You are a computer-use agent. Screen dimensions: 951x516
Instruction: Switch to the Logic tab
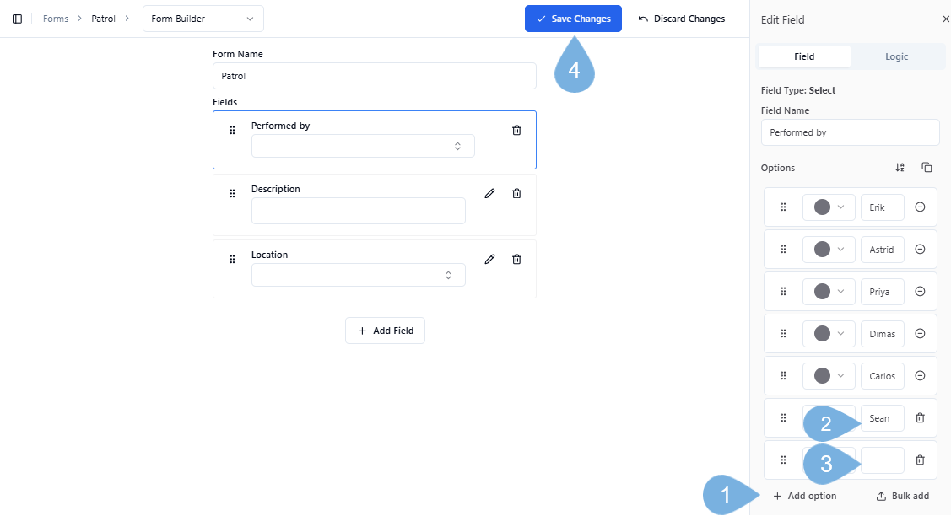(x=896, y=56)
